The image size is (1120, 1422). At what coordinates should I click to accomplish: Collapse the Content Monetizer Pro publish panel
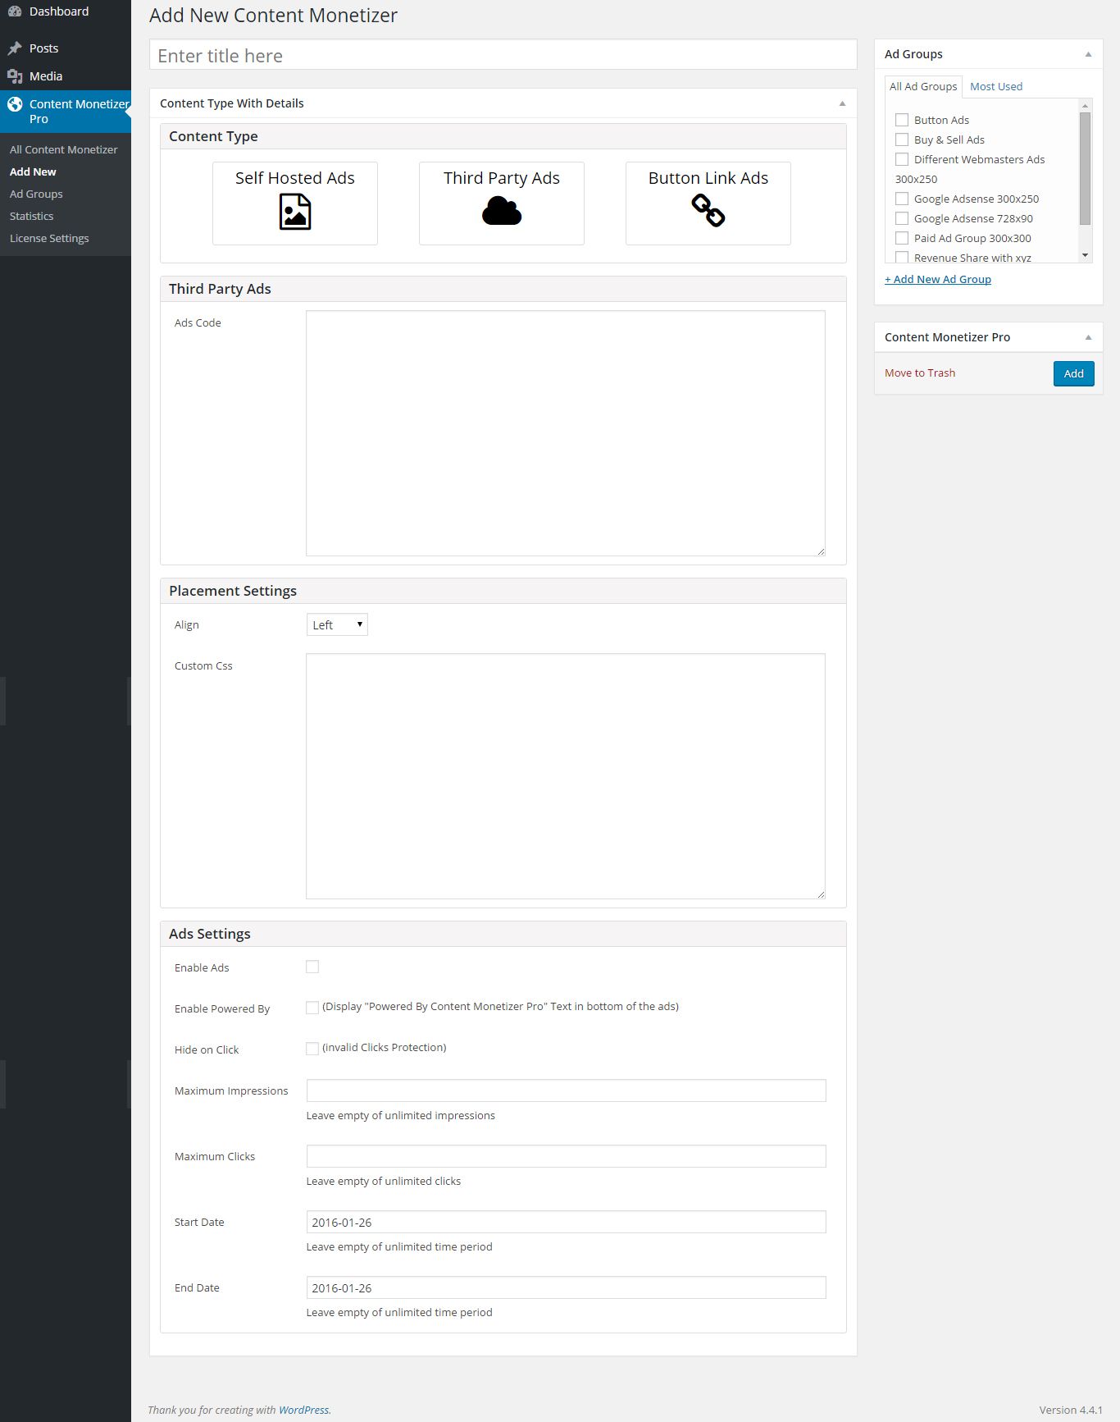point(1088,337)
